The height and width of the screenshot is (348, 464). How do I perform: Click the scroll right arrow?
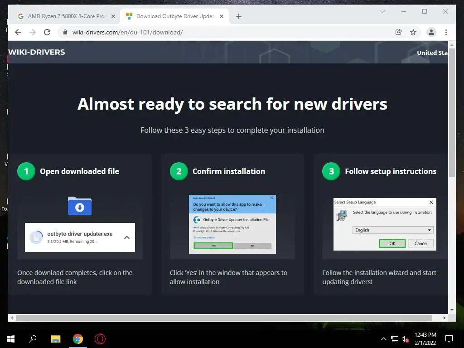(x=444, y=318)
